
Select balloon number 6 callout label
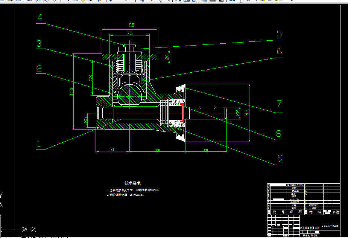pos(279,51)
